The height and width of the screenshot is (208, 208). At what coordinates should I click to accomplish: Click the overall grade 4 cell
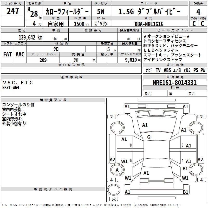[198, 12]
